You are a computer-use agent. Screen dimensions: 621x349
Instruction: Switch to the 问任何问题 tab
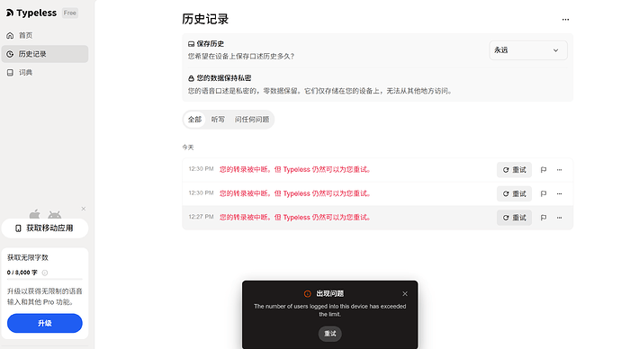[x=252, y=120]
